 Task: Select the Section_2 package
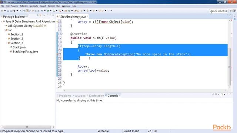pos(16,39)
